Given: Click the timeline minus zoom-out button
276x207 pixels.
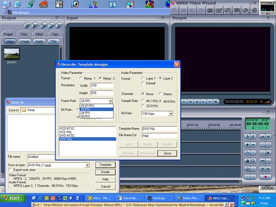Looking at the screenshot, I should [x=253, y=145].
